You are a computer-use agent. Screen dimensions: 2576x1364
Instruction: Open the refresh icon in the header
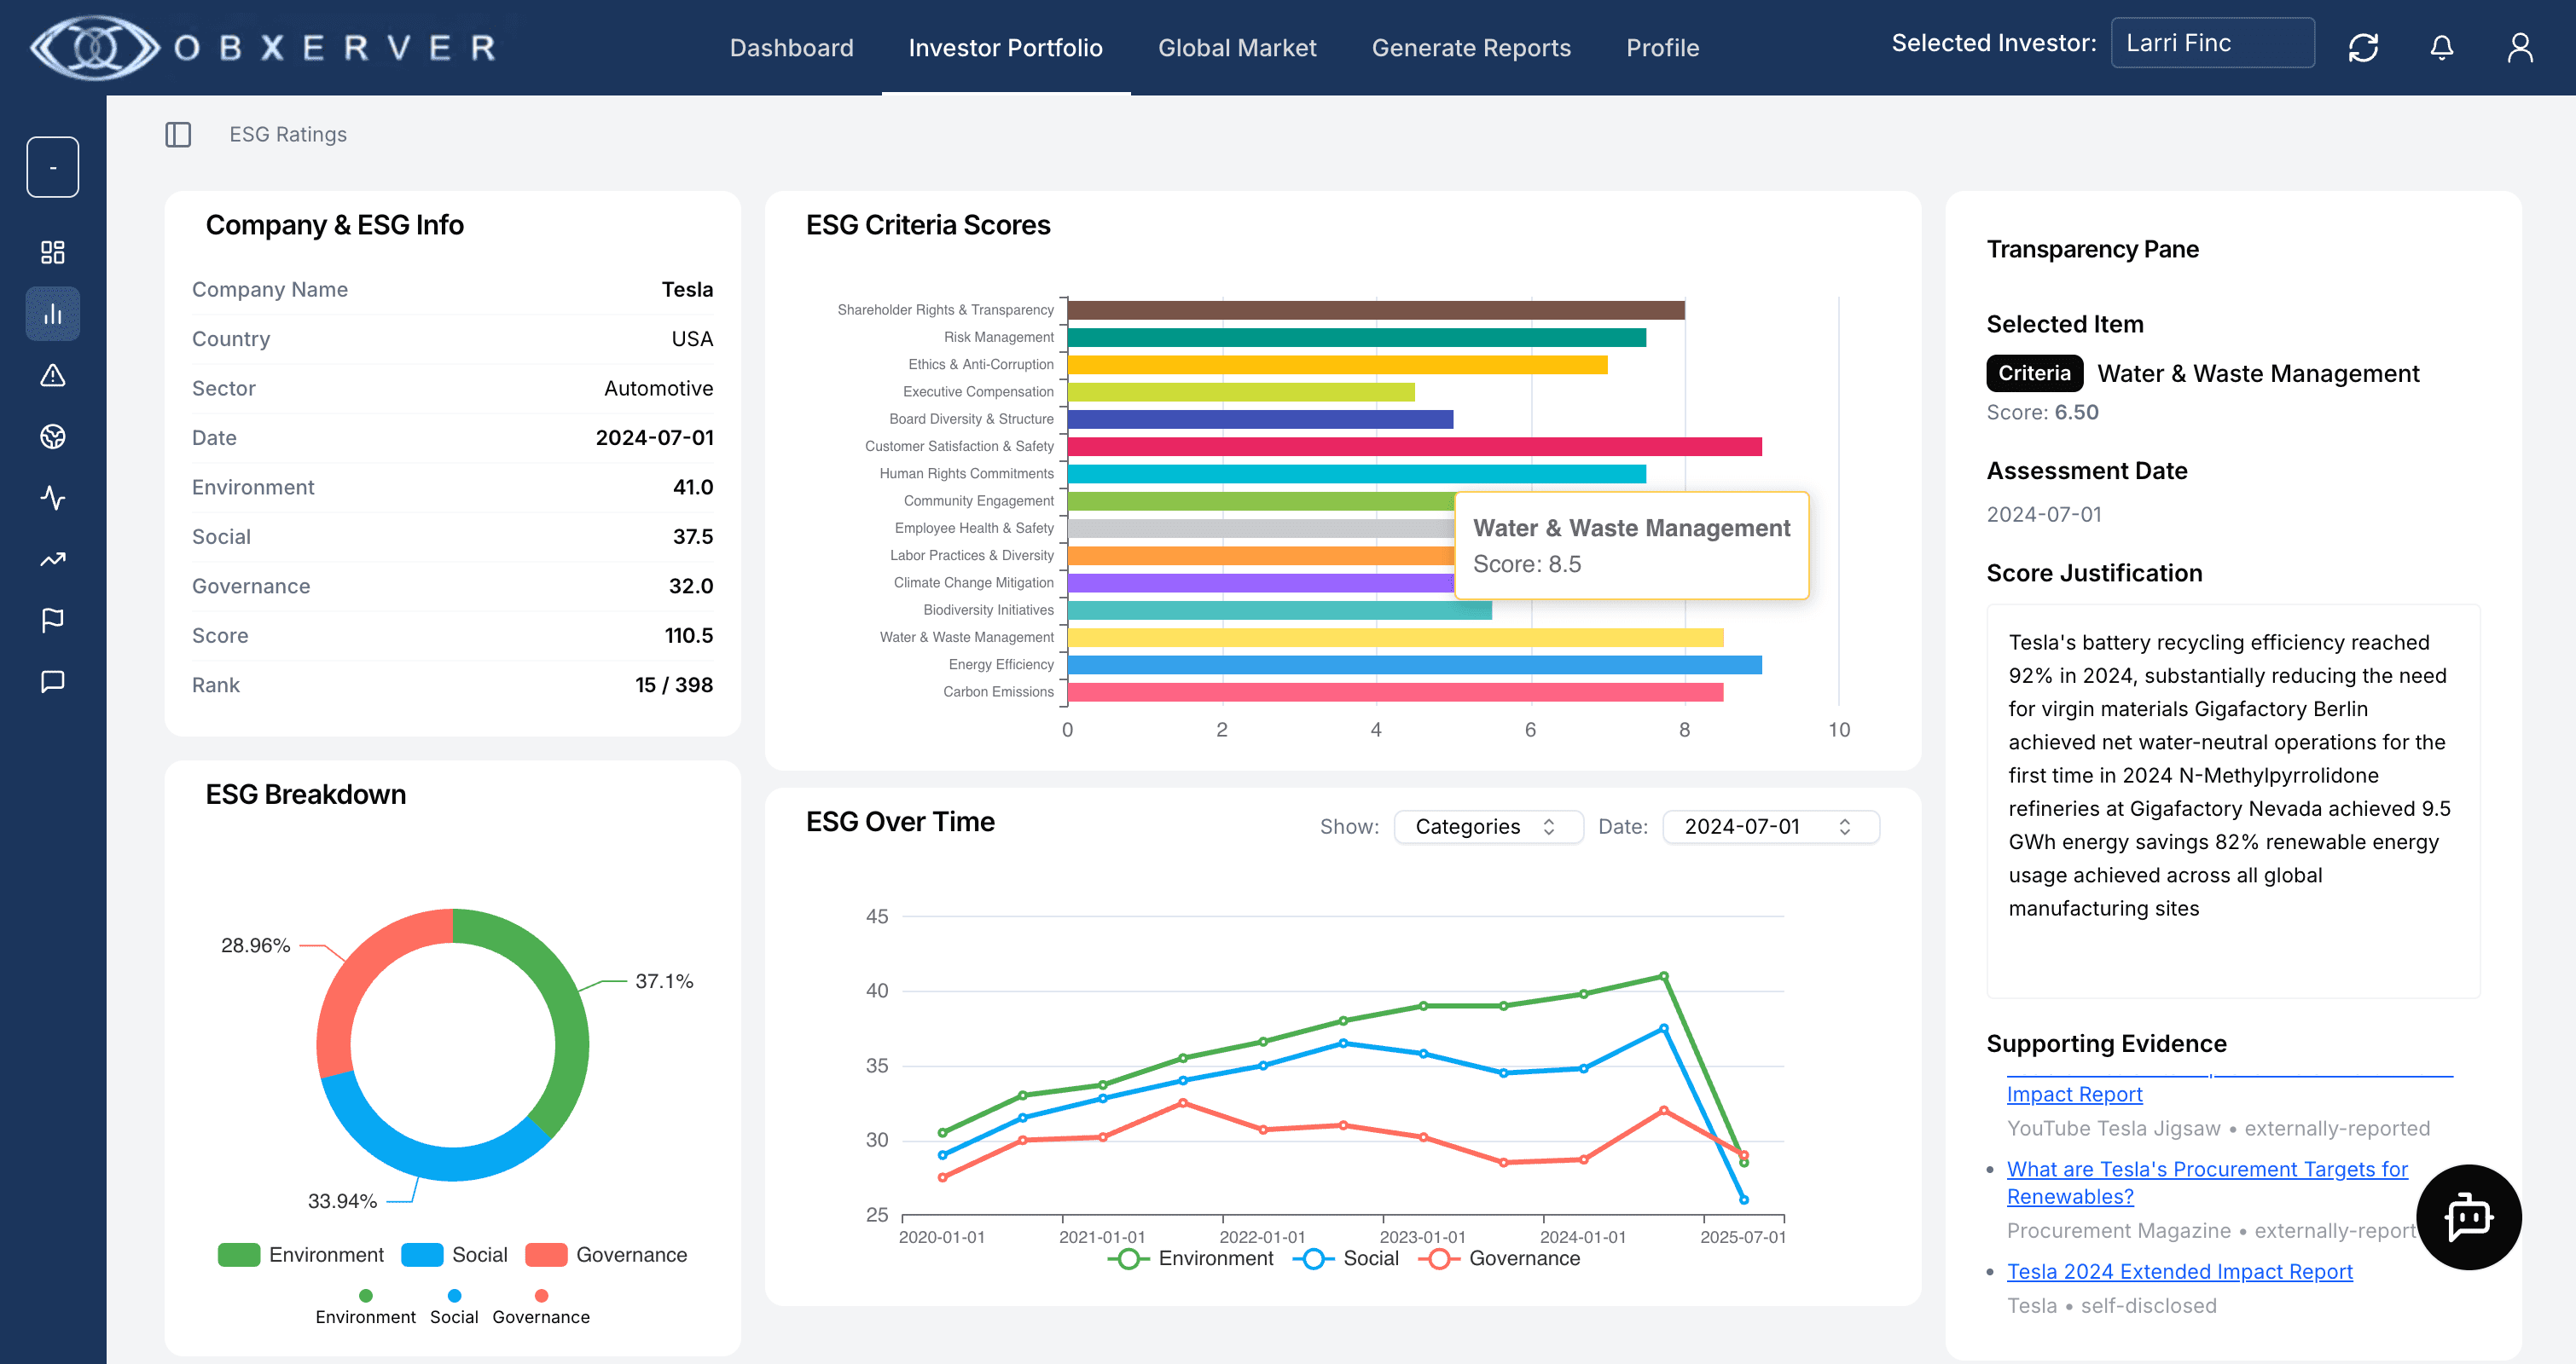pos(2364,47)
